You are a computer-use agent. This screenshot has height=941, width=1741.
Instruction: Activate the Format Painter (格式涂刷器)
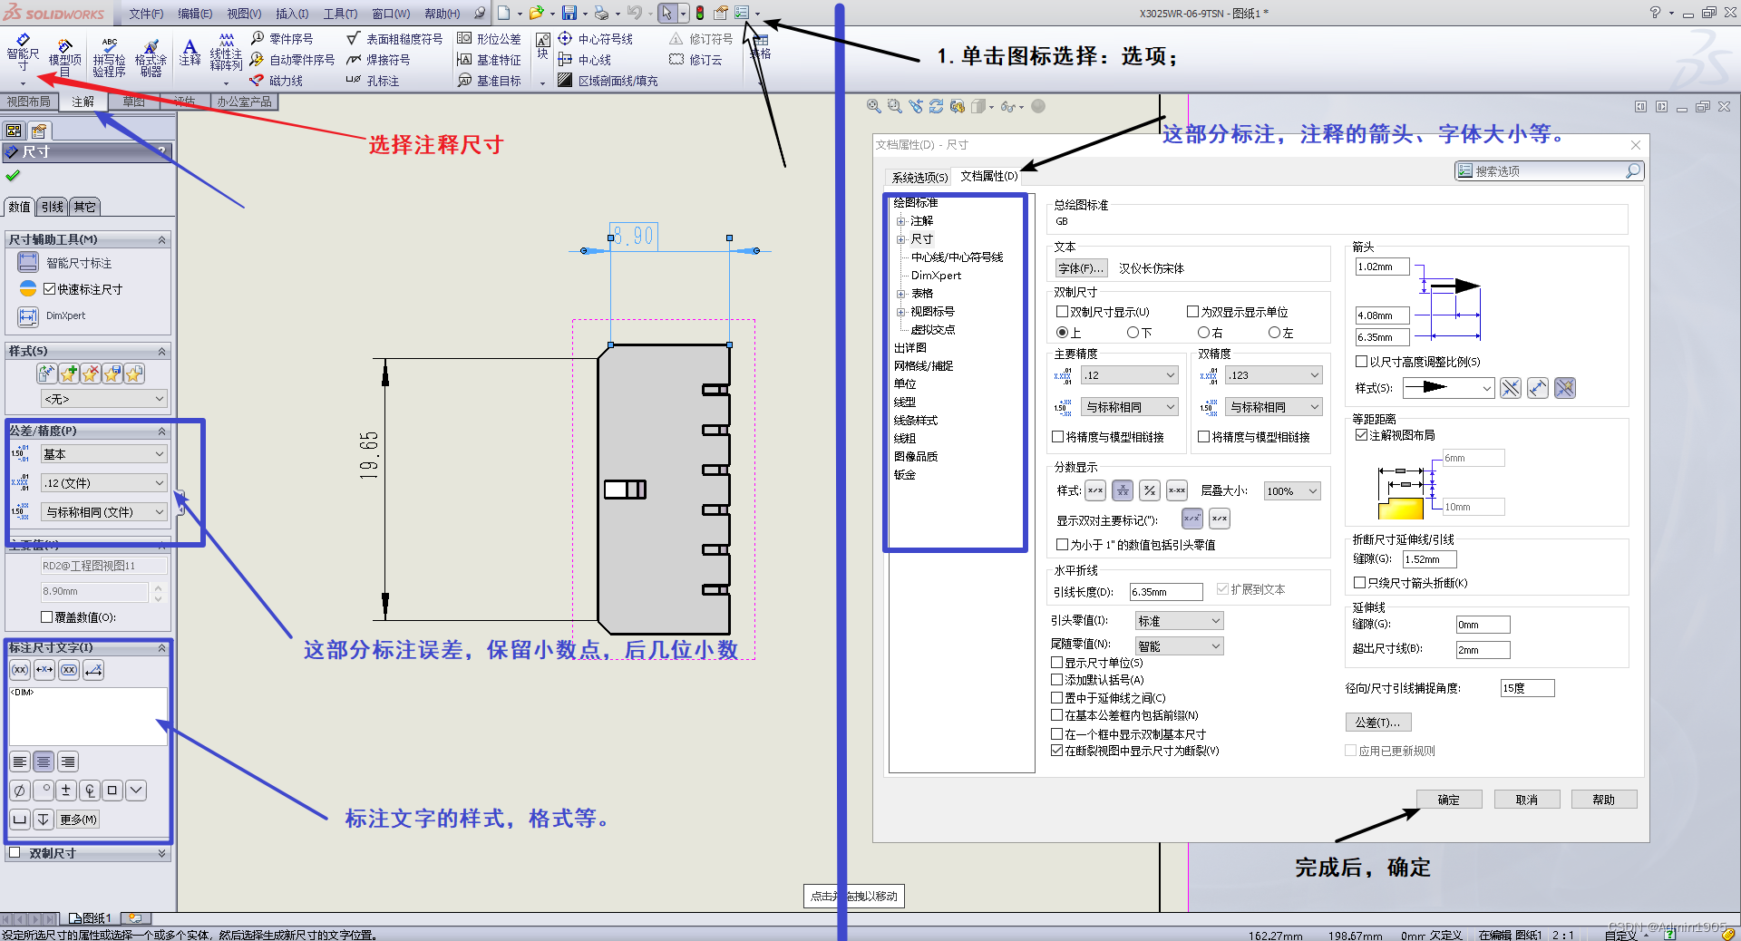(x=151, y=57)
